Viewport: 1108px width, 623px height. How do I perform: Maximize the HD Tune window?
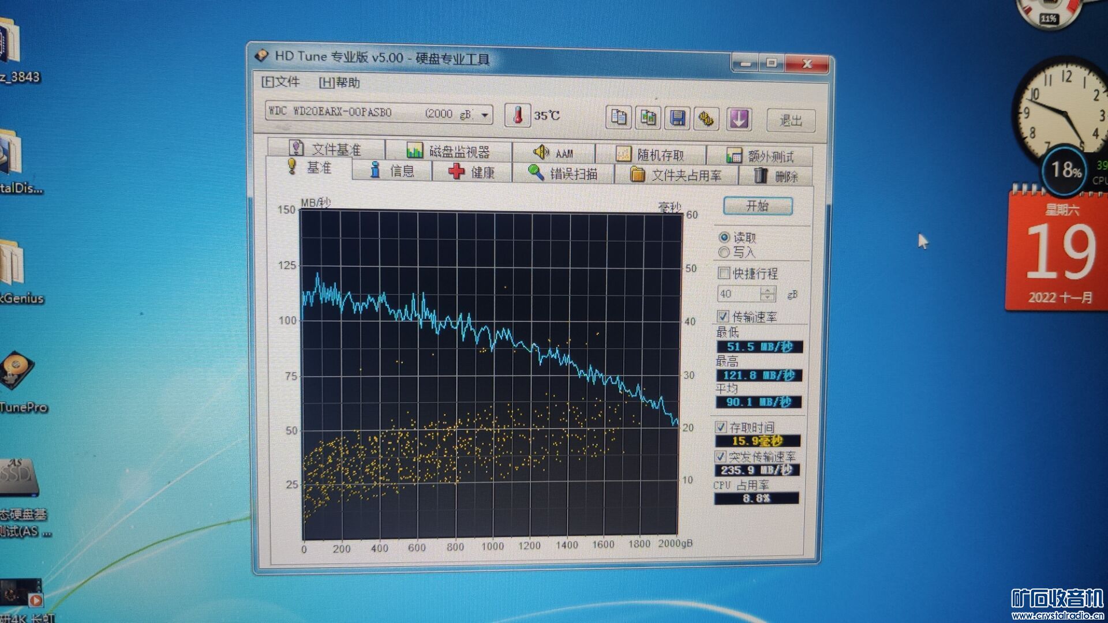click(x=772, y=63)
